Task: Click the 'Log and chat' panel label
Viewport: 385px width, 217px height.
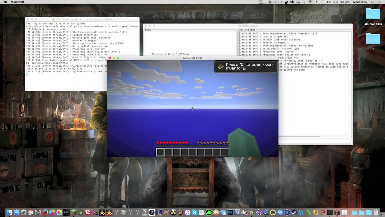Action: [x=247, y=30]
